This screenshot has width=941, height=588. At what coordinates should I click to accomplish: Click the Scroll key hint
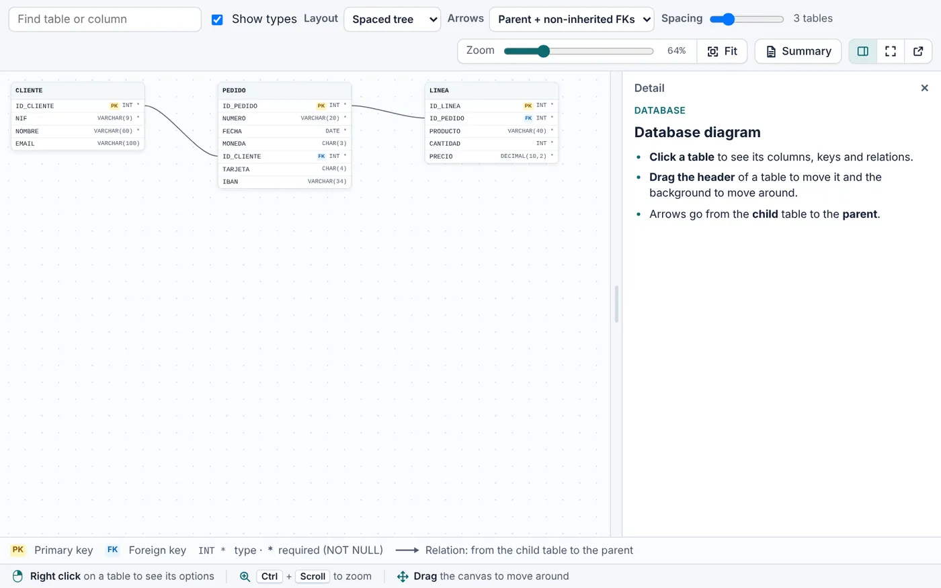[x=313, y=577]
